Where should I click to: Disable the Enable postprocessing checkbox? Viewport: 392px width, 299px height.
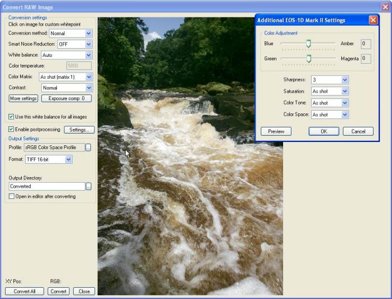point(12,130)
